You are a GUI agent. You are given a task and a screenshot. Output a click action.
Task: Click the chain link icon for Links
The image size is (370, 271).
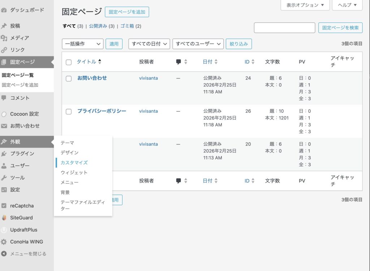[x=4, y=50]
